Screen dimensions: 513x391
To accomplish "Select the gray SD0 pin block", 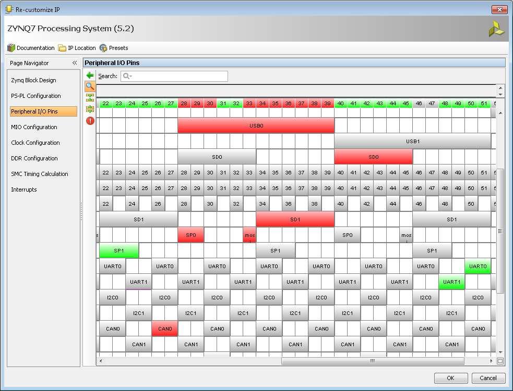I will (x=217, y=157).
